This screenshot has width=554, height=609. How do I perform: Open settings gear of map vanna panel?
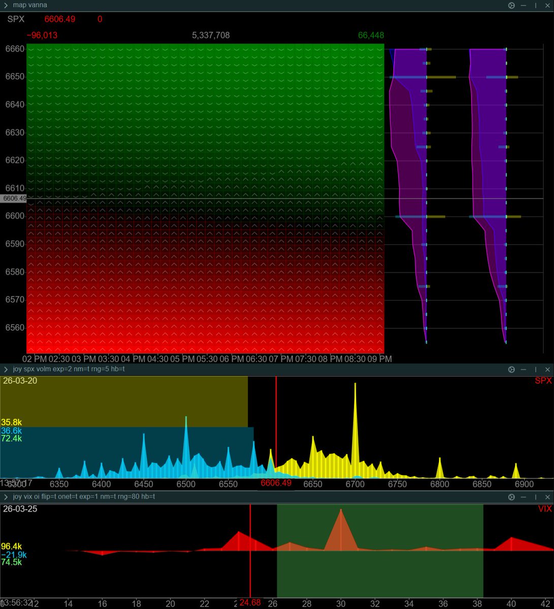[x=511, y=5]
